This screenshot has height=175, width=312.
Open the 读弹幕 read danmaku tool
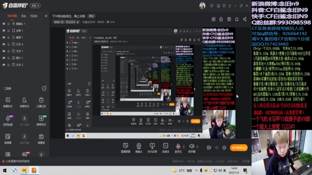tap(8, 139)
